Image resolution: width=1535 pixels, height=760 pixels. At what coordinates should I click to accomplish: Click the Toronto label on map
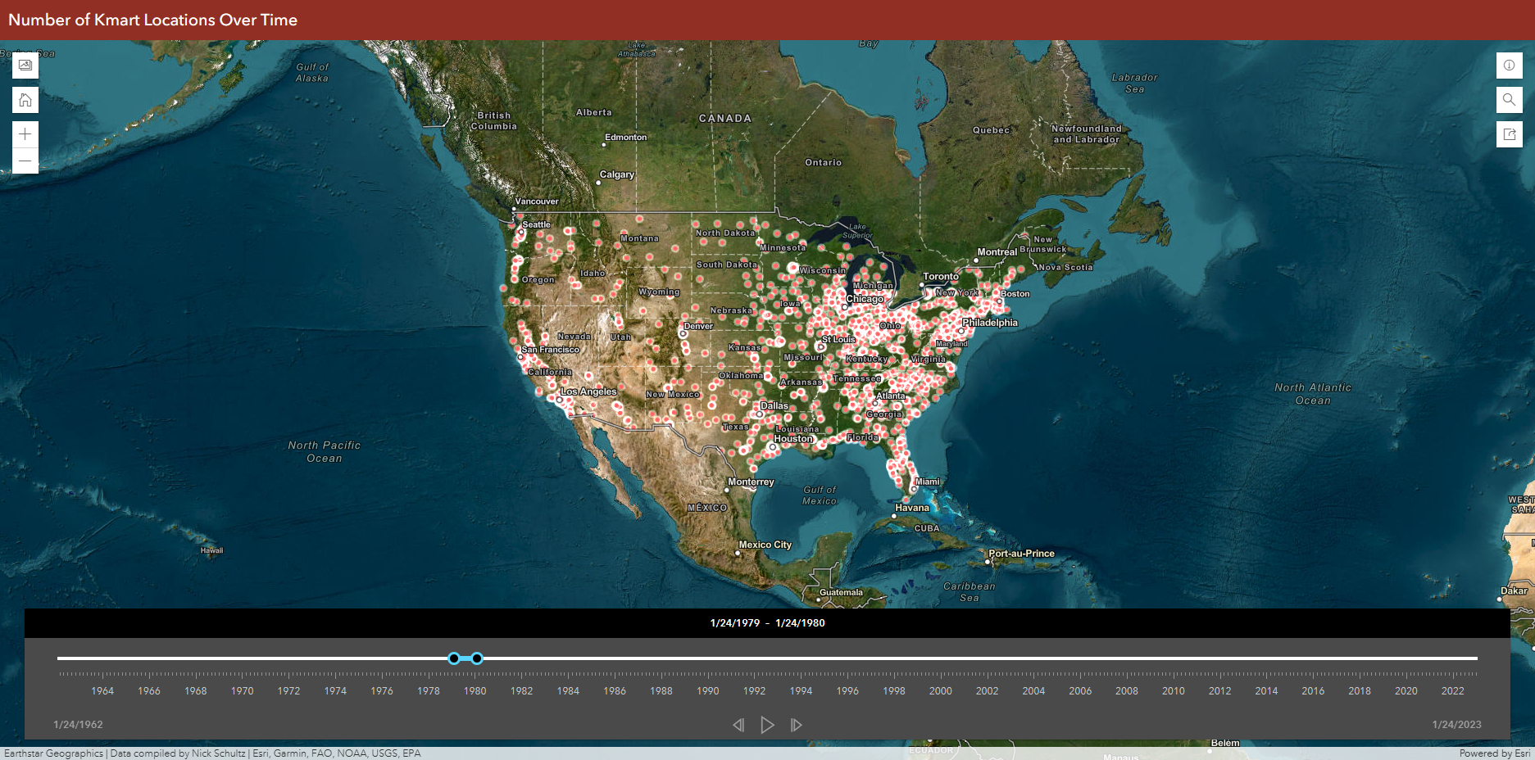(x=940, y=277)
